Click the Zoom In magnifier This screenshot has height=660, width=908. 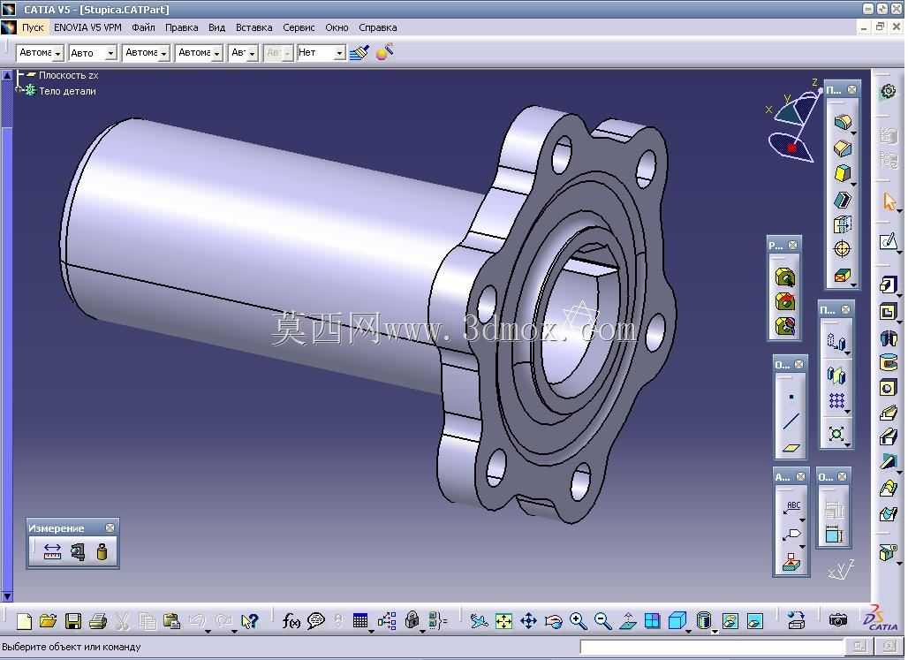(578, 621)
